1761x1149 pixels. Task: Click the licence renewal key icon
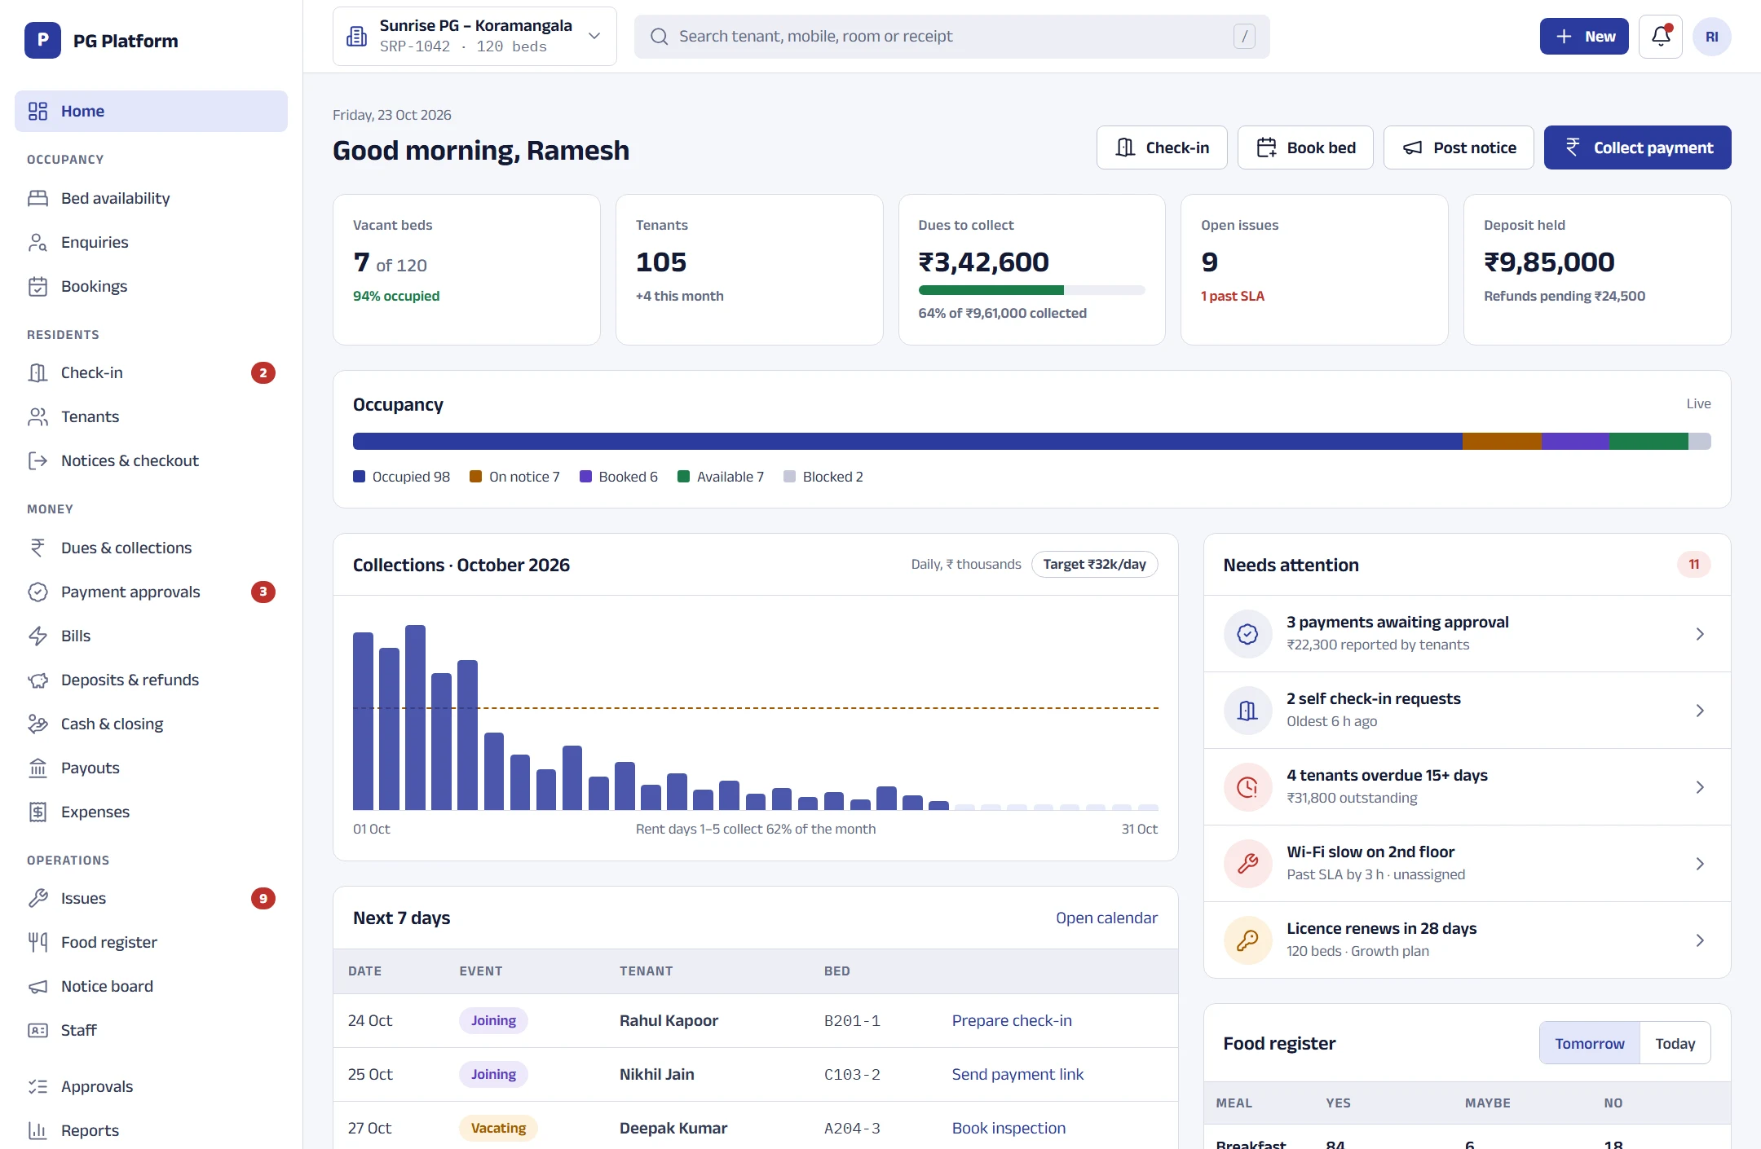click(x=1247, y=940)
